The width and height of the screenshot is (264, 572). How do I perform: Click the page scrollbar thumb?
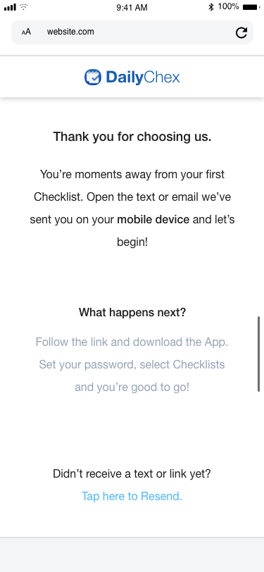click(258, 354)
